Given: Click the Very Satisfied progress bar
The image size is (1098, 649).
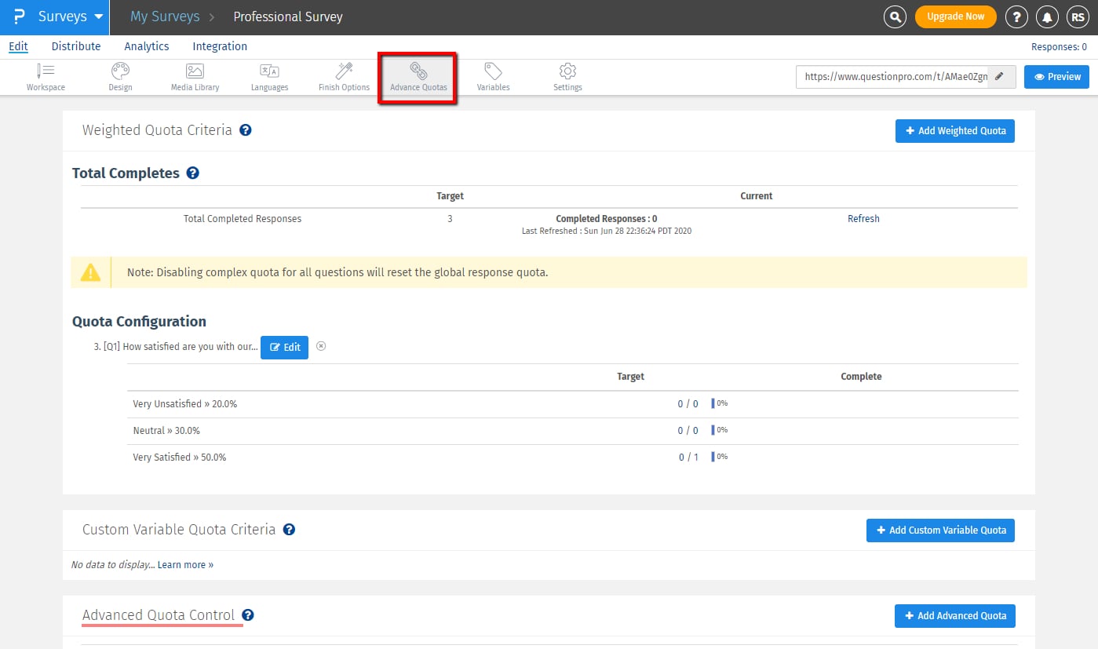Looking at the screenshot, I should coord(713,457).
